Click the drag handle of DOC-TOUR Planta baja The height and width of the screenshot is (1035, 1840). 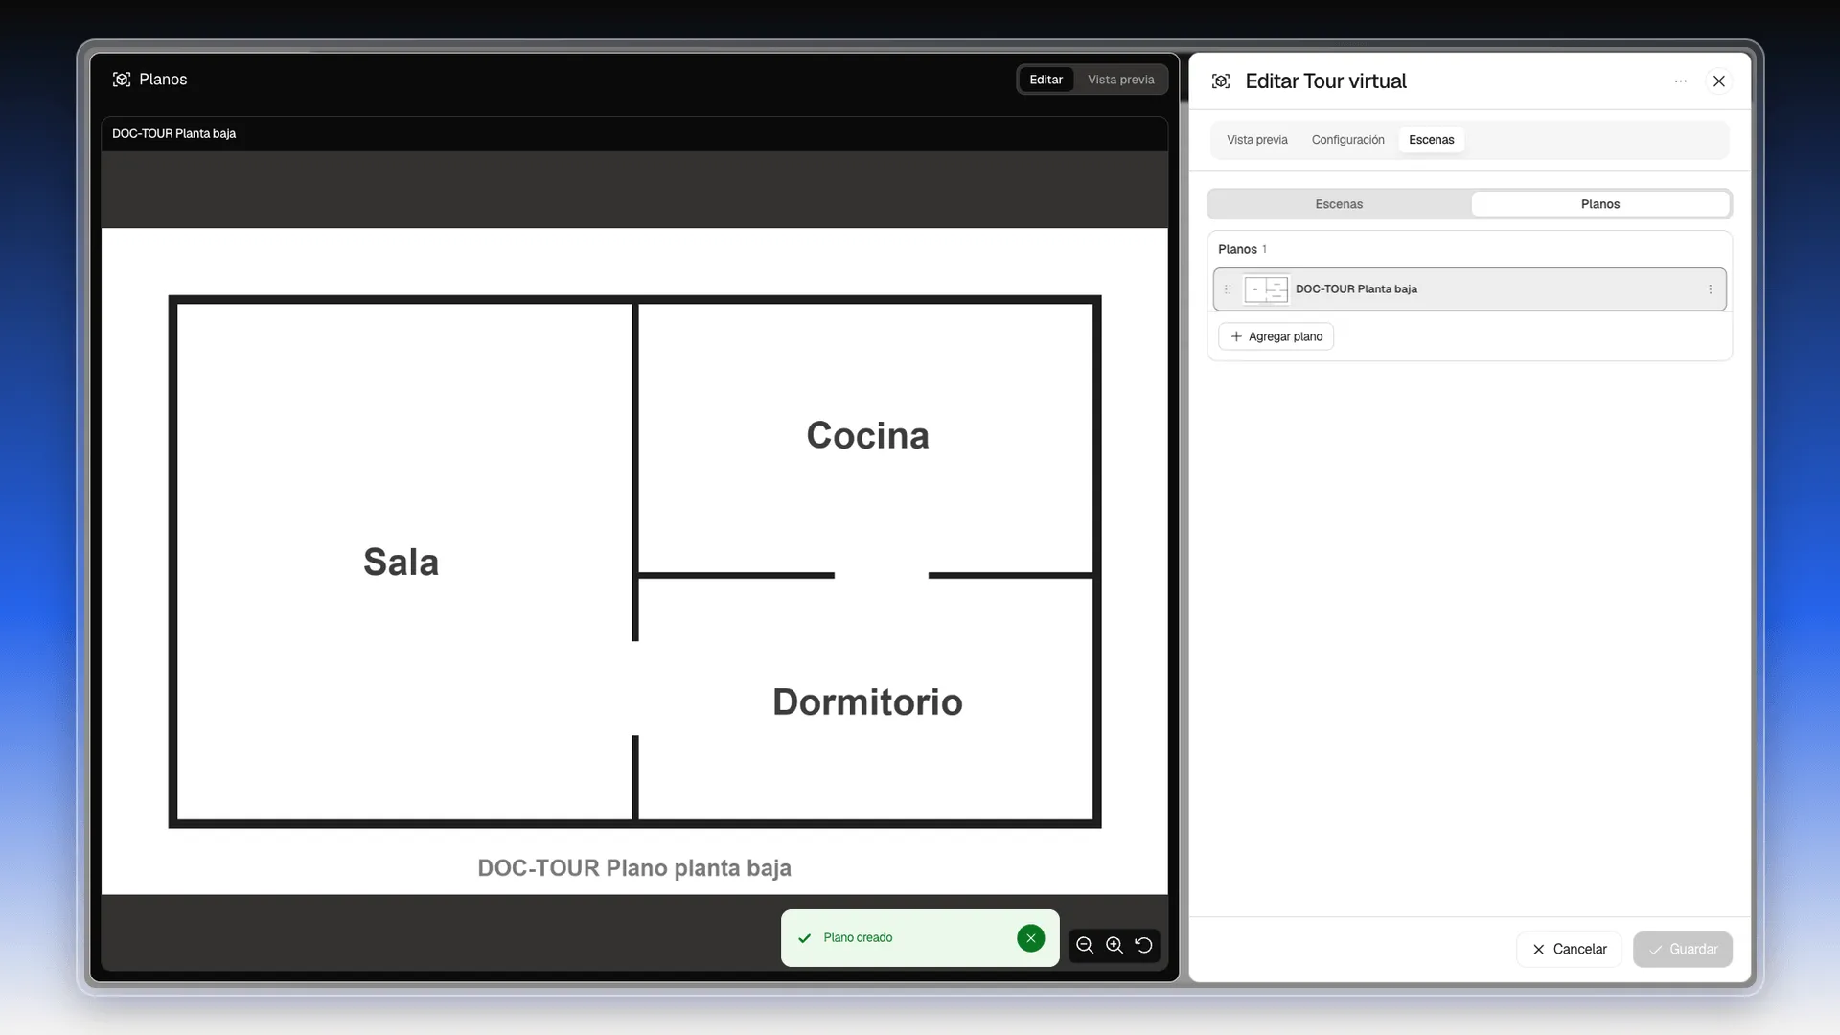(x=1228, y=289)
